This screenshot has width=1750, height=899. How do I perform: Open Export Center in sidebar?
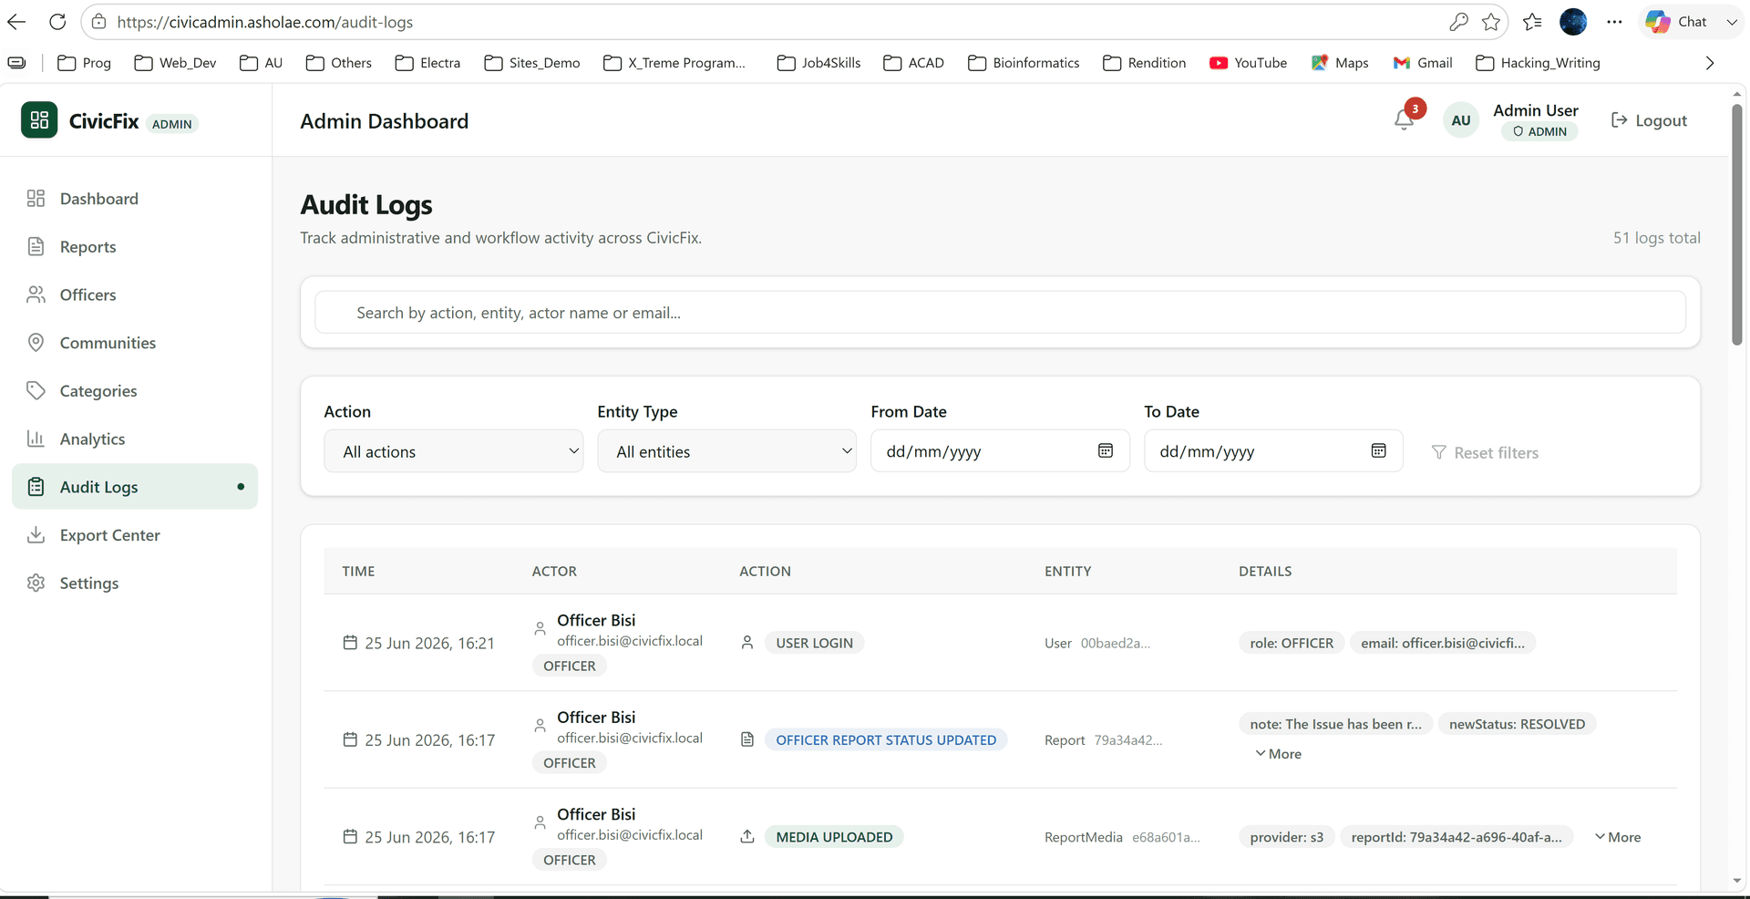pyautogui.click(x=135, y=535)
